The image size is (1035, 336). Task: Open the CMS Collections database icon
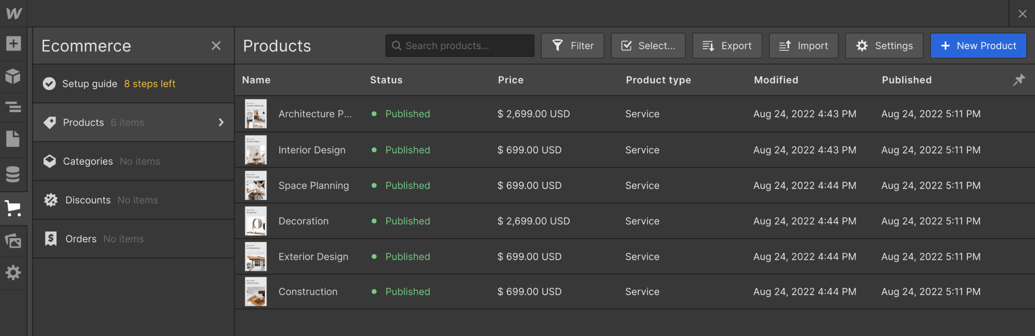point(13,174)
